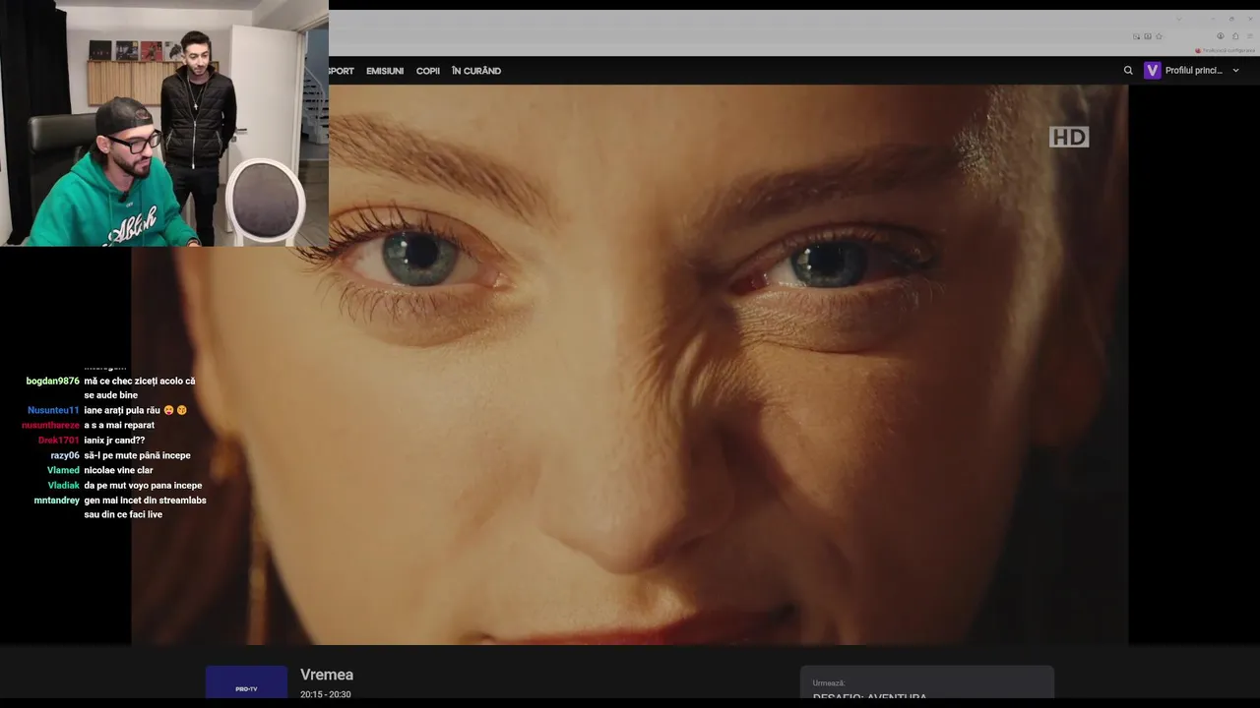
Task: Click chat username mntandrey
Action: point(57,501)
